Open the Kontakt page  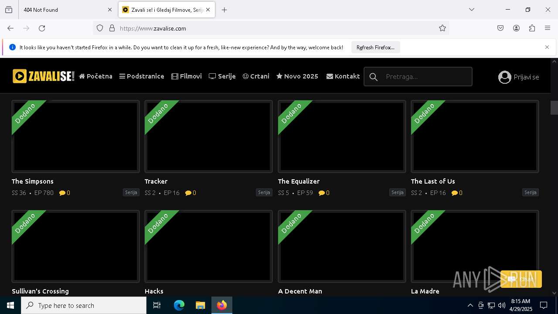tap(343, 76)
